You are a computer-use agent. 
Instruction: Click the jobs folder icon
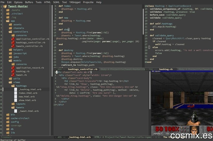(x=10, y=57)
